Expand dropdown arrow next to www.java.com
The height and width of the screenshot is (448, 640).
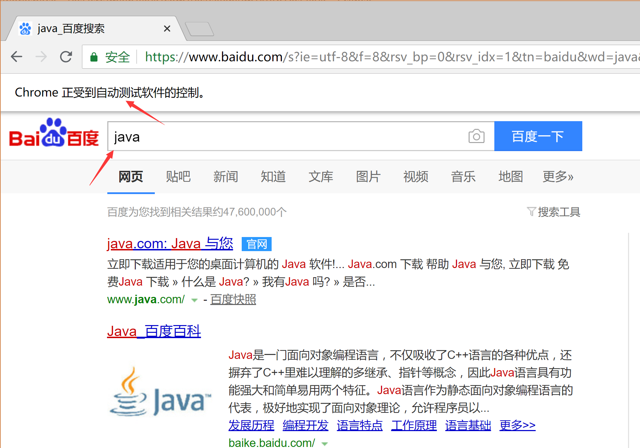[x=194, y=300]
